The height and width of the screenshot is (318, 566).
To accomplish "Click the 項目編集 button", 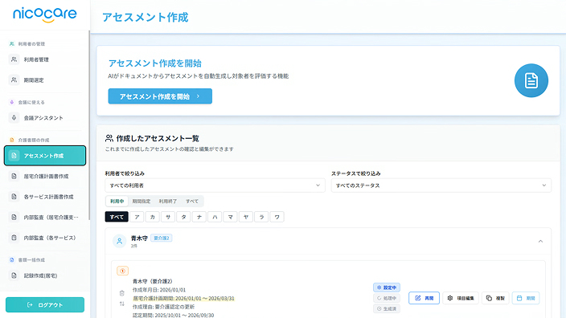I will point(461,298).
